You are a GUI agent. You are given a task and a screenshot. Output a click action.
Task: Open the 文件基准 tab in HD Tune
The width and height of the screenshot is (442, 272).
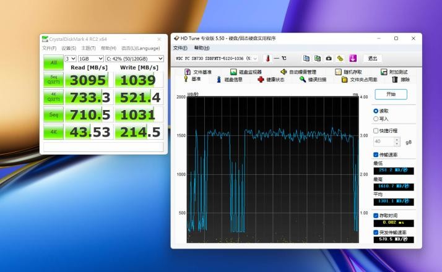(x=198, y=72)
